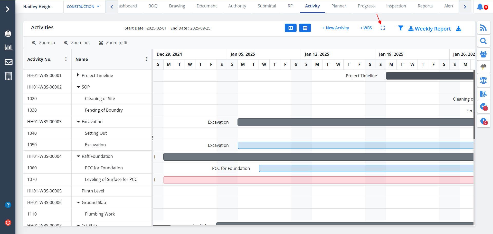Click the fullscreen expand icon

383,28
